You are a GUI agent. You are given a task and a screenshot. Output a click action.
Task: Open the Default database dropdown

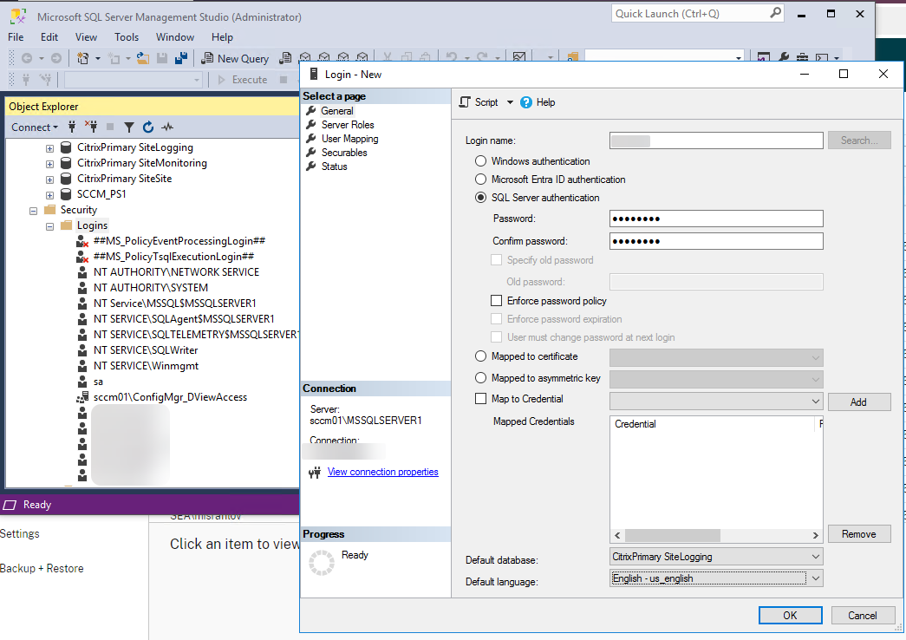(x=716, y=557)
